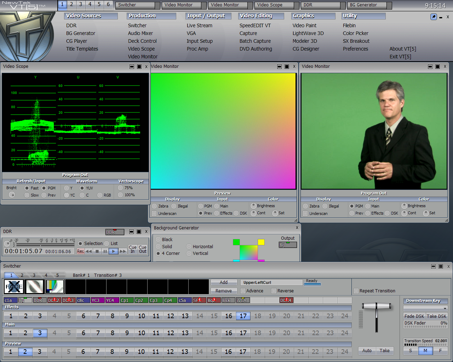
Task: Click the DDR Rec button
Action: [80, 251]
